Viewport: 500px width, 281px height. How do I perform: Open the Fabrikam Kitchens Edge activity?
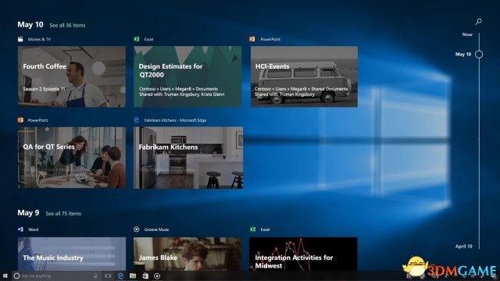point(188,158)
